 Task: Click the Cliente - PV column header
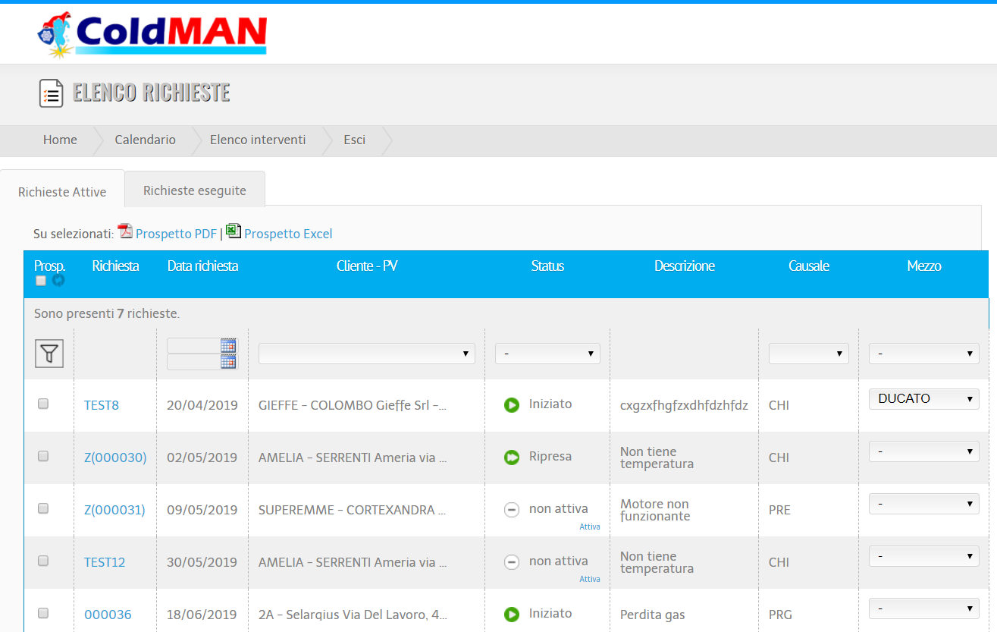click(367, 266)
